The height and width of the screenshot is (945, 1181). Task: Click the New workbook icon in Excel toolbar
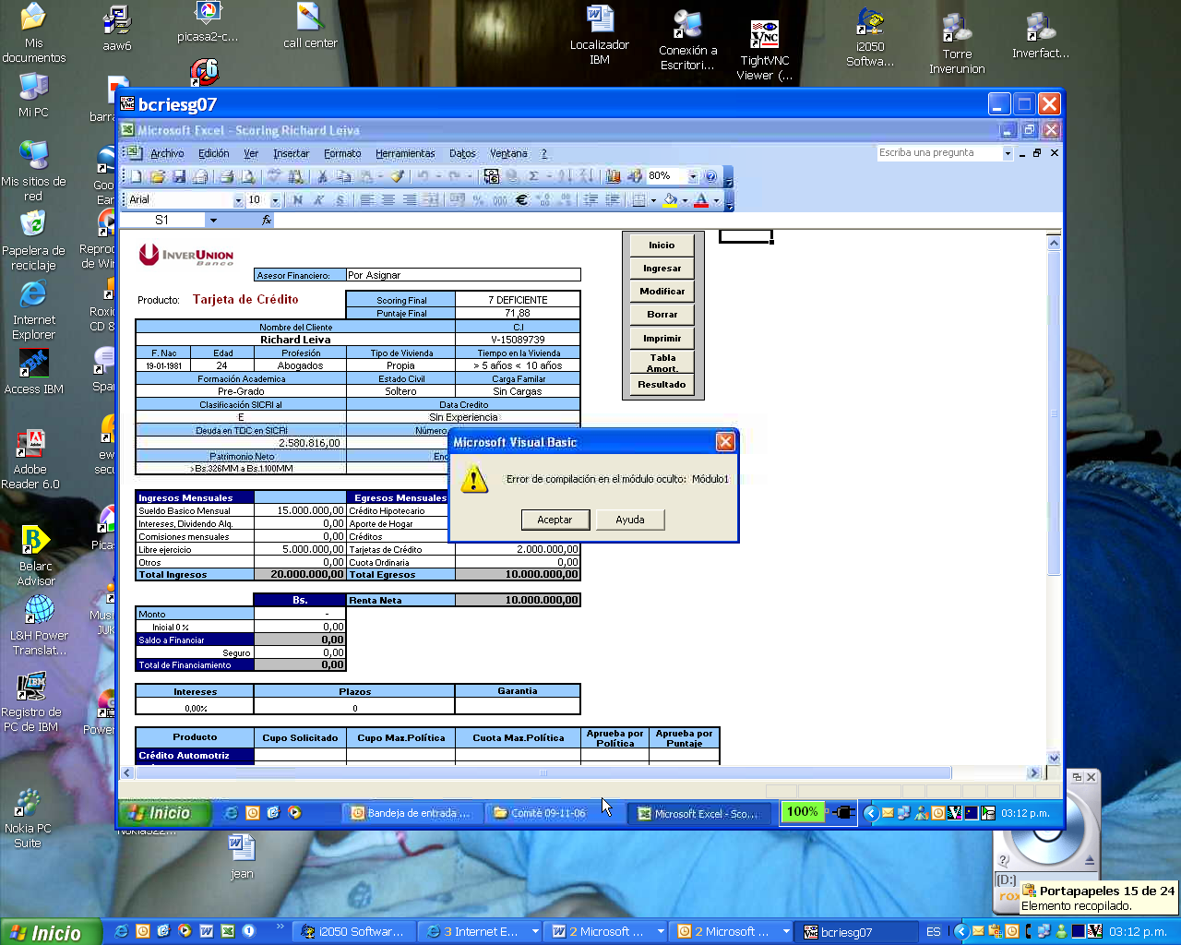[x=137, y=176]
